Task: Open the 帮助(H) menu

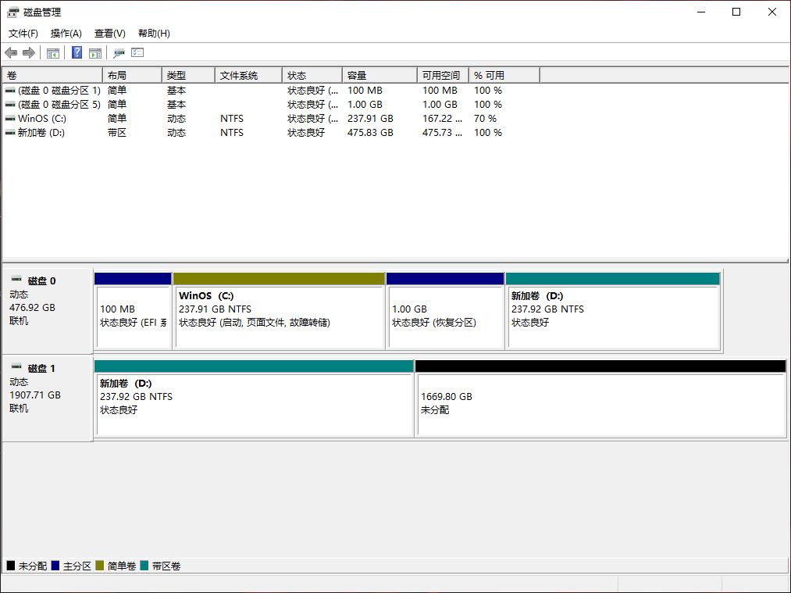Action: (x=154, y=34)
